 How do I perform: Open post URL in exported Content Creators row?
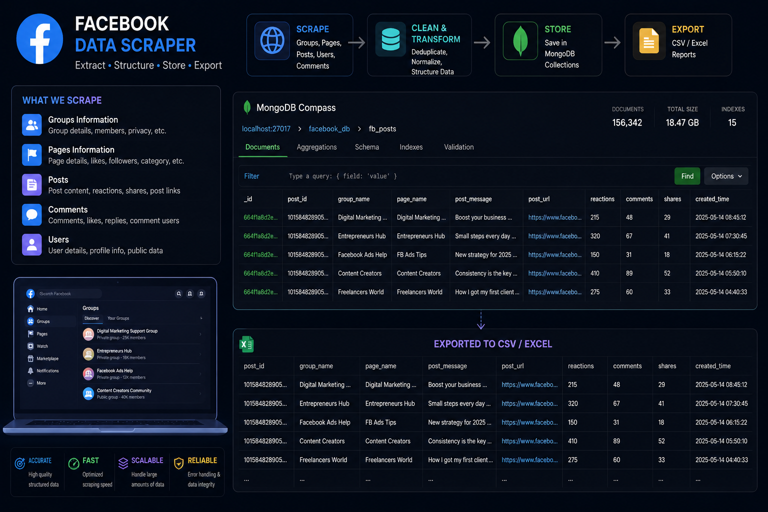529,441
